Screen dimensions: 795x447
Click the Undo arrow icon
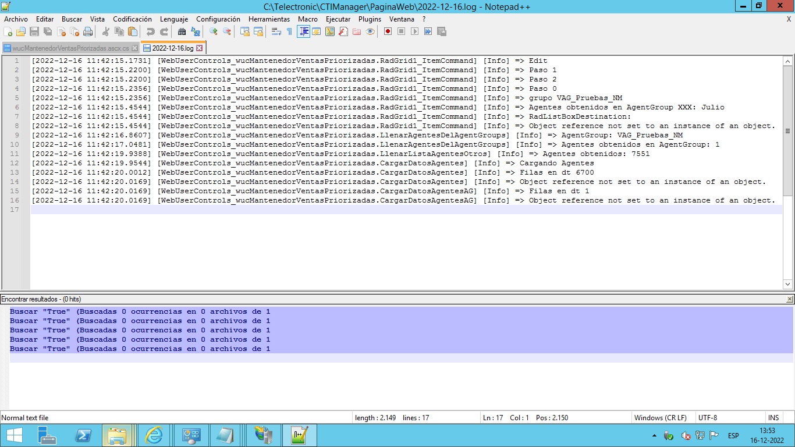(x=150, y=32)
